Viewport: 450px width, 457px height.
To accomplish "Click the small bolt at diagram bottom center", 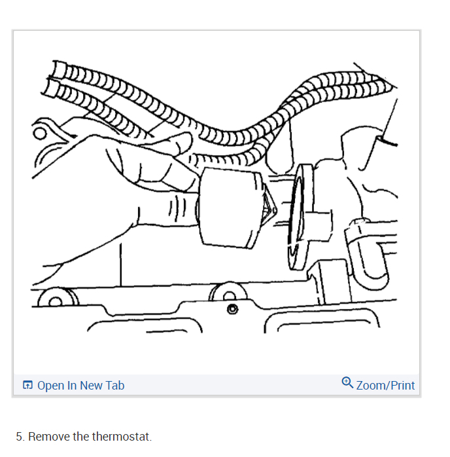I will (x=232, y=309).
